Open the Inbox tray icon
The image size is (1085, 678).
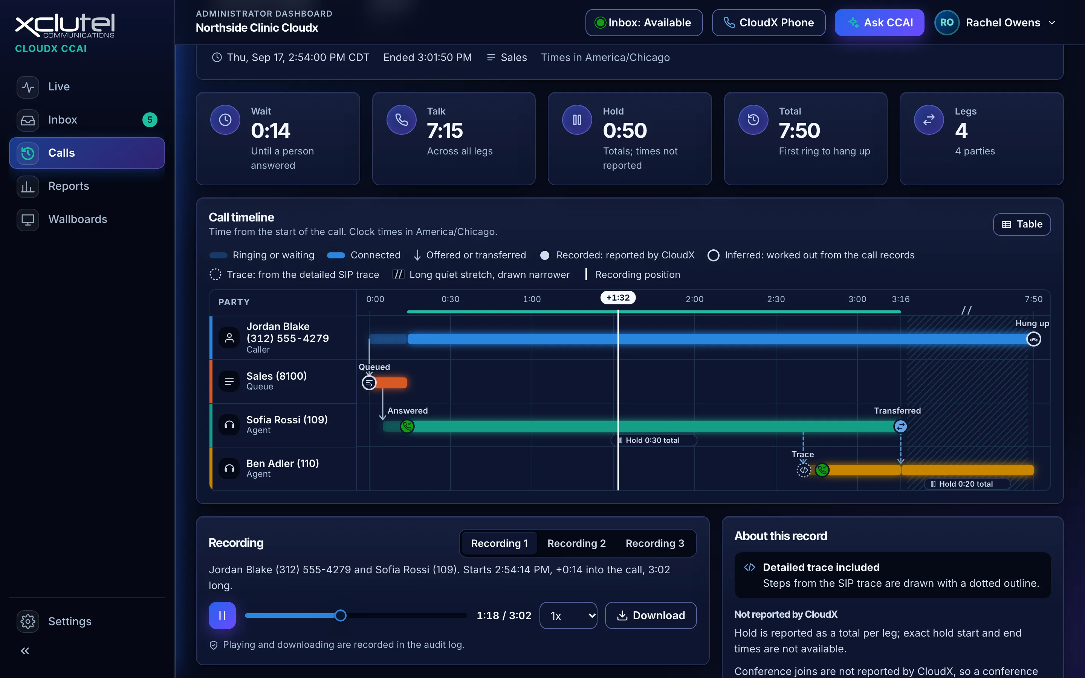28,120
